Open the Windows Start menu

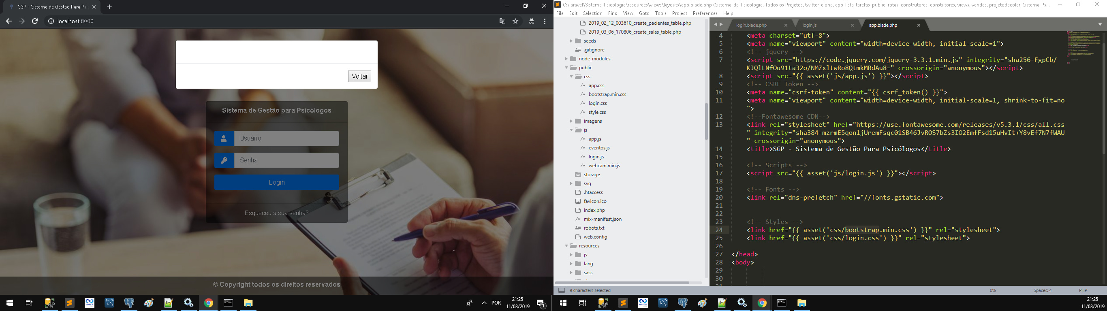[9, 303]
